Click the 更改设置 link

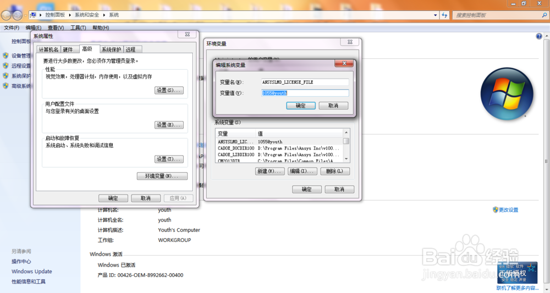(509, 210)
